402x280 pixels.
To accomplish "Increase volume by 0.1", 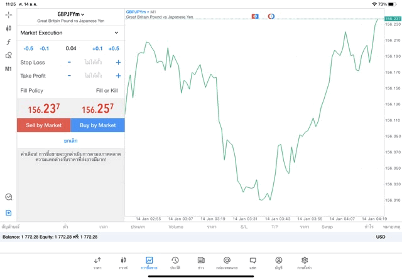I will click(x=97, y=49).
